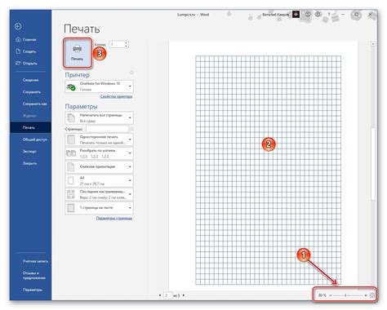Viewport: 387px width, 310px height.
Task: Minimize the Word window
Action: click(x=344, y=15)
